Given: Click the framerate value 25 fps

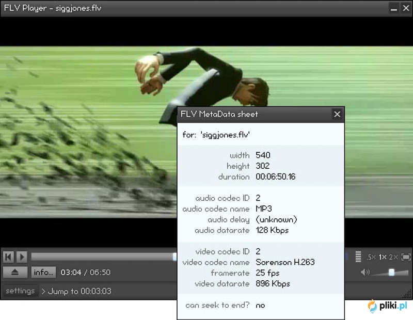Looking at the screenshot, I should pyautogui.click(x=267, y=273).
